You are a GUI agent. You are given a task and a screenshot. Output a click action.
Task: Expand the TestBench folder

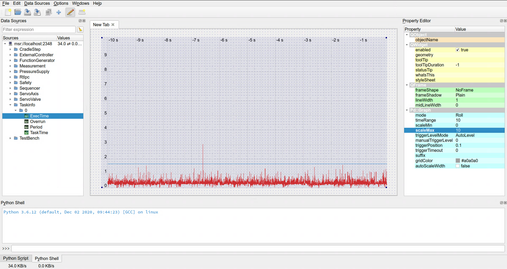click(x=10, y=138)
